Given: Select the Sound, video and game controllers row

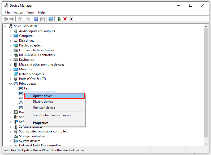Looking at the screenshot, I should 44,131.
